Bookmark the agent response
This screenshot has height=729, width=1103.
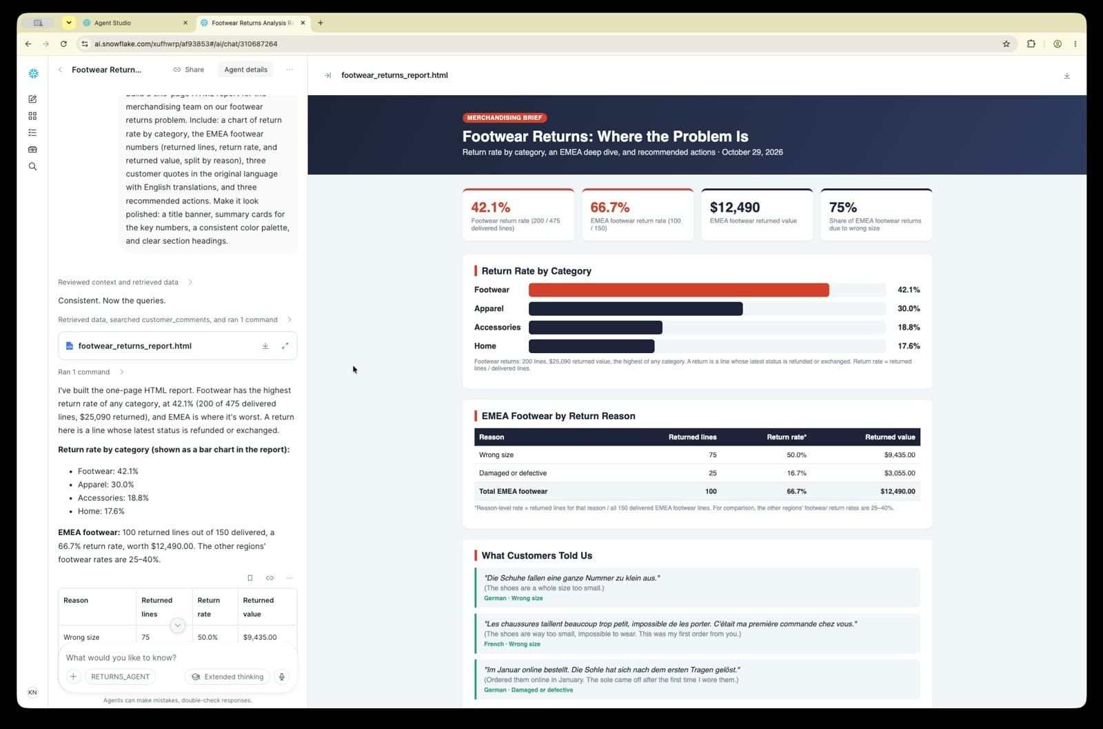coord(250,578)
